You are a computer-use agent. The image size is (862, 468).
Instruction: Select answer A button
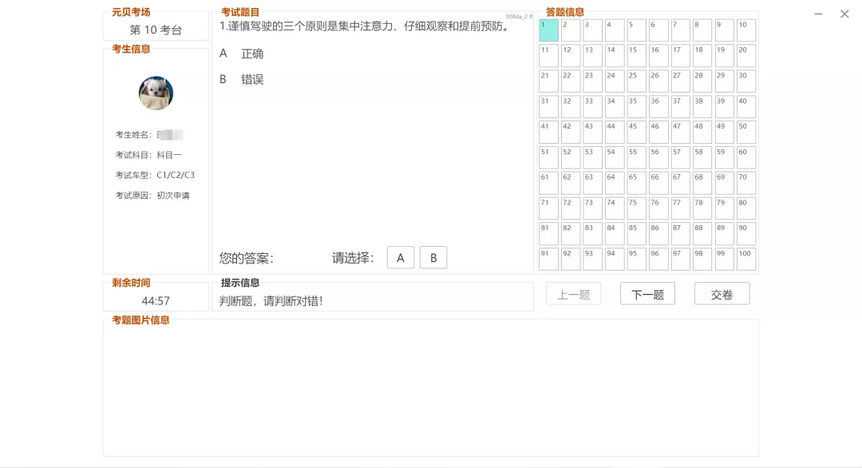(401, 258)
